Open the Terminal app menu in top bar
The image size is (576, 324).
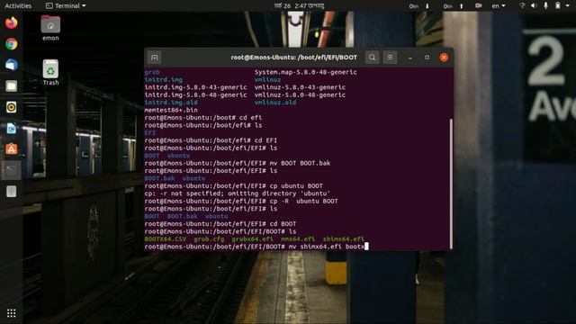66,6
